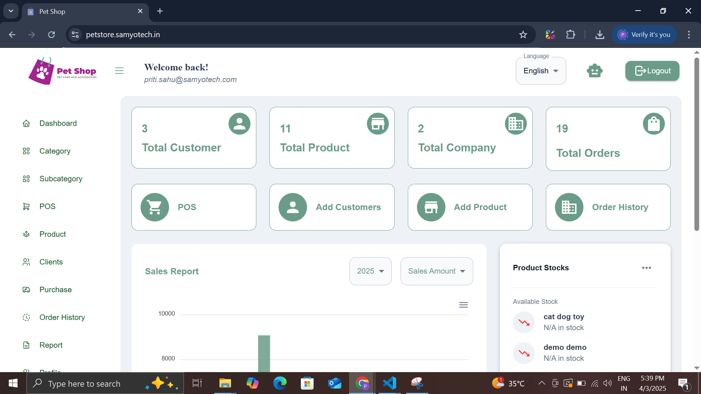Expand the Sales Amount dropdown
701x394 pixels.
(436, 271)
